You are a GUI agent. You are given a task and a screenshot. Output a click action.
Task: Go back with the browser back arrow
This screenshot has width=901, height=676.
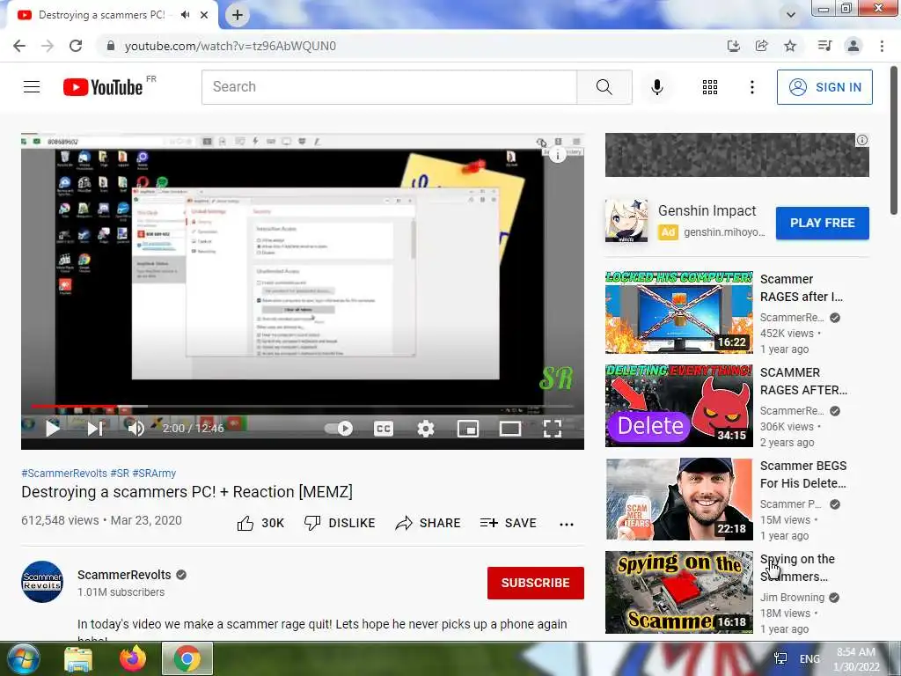tap(19, 46)
